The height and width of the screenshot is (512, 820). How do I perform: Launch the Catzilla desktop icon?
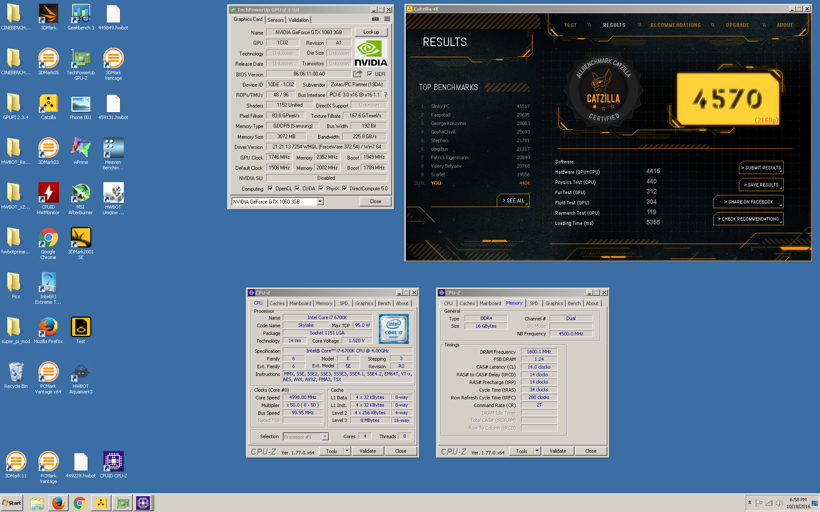point(48,107)
